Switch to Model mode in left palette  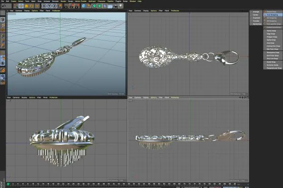click(3, 19)
